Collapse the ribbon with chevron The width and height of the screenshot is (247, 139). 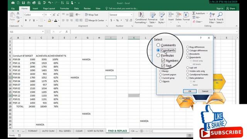[x=237, y=26]
